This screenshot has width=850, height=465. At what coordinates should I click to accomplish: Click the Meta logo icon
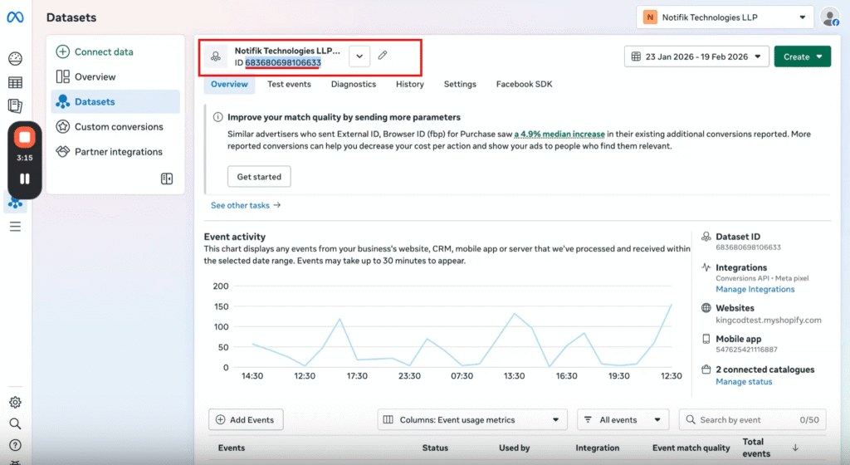(15, 17)
